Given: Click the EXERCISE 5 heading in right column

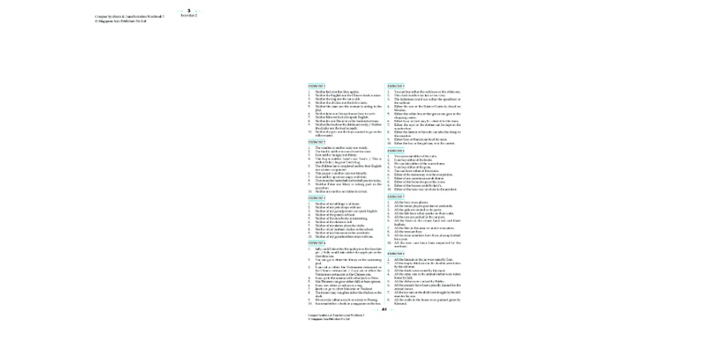Looking at the screenshot, I should [396, 86].
